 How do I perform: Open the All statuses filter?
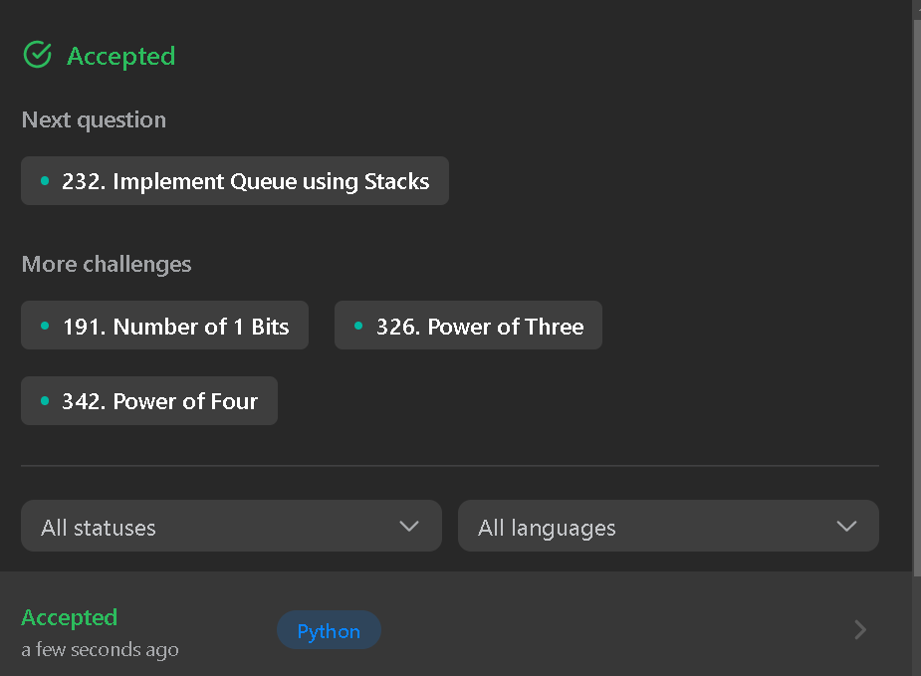231,526
